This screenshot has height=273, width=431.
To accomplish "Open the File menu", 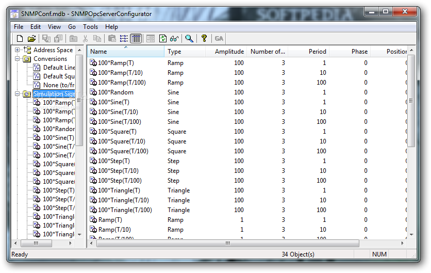I will point(19,27).
